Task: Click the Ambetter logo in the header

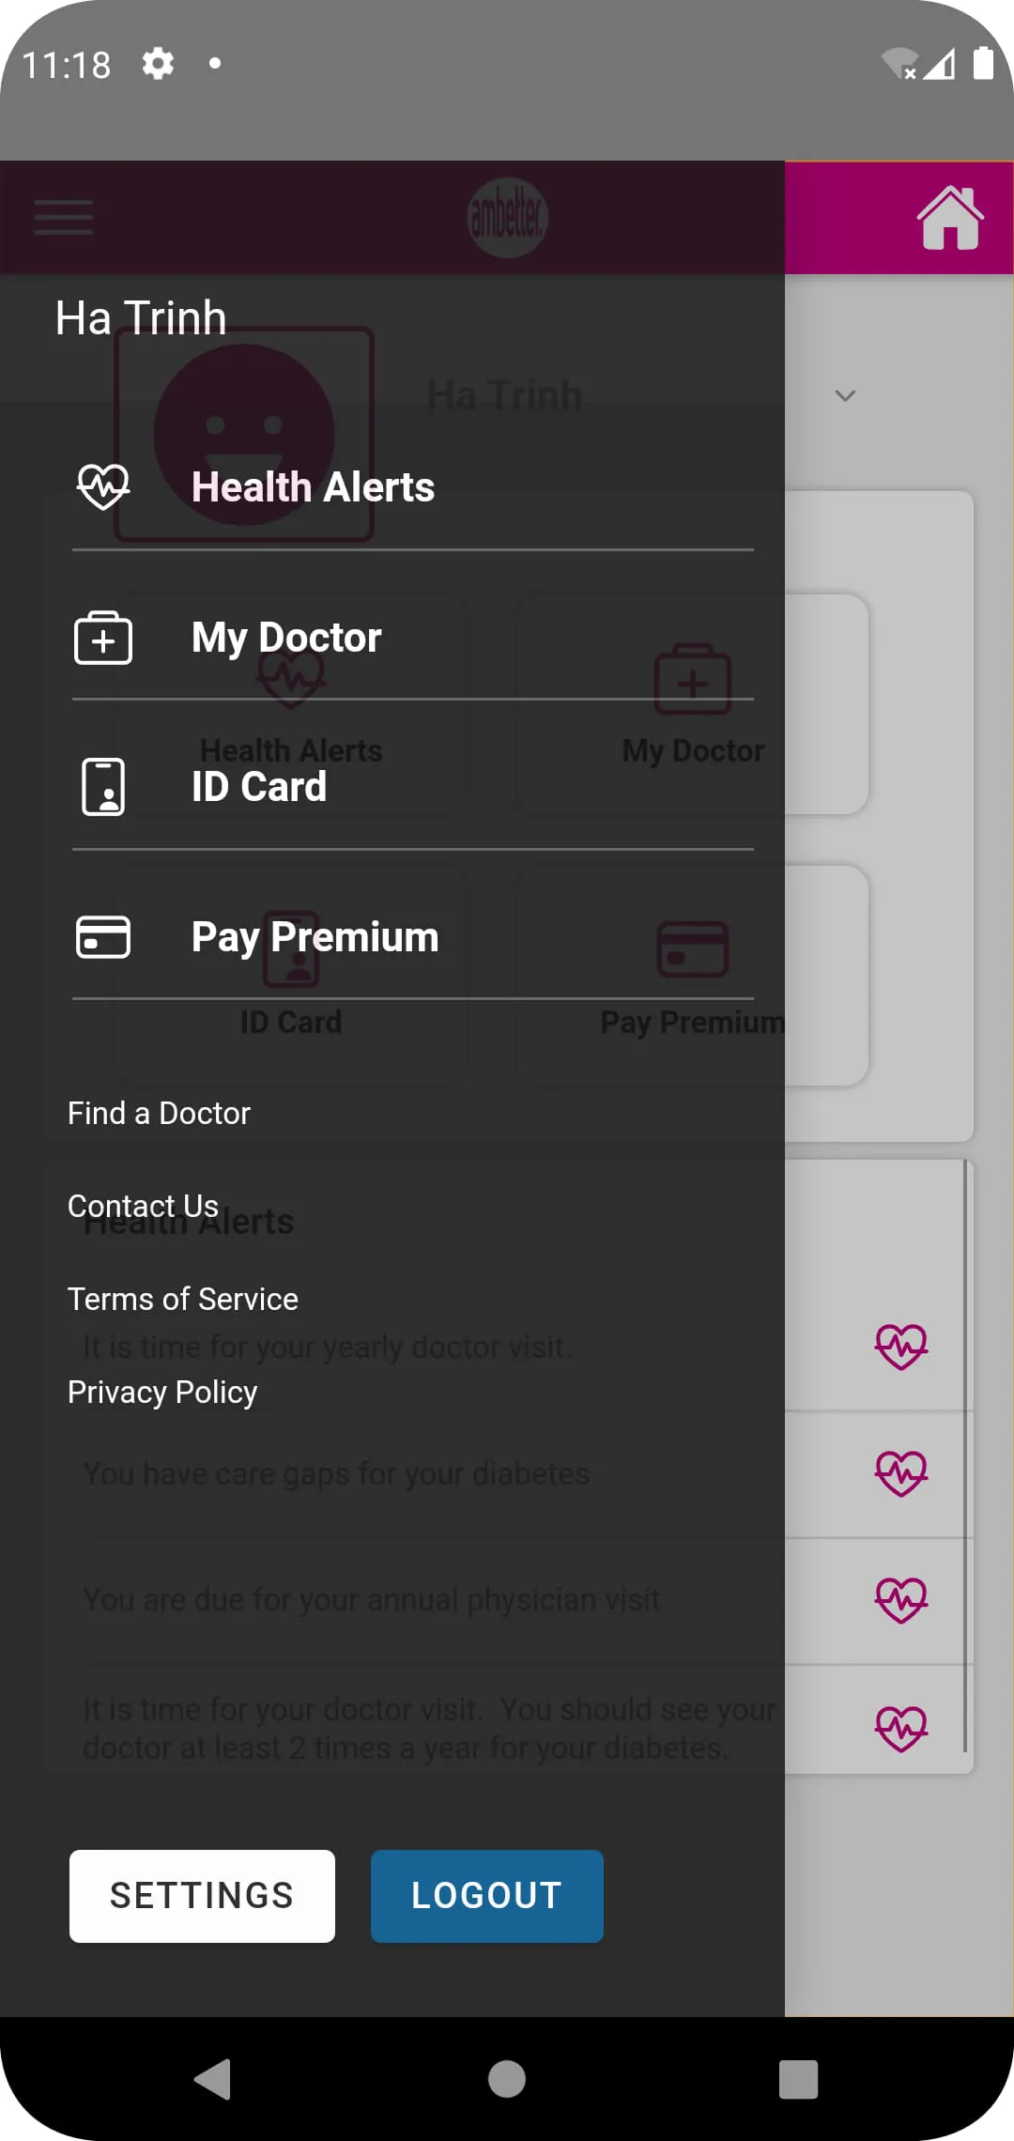Action: pyautogui.click(x=508, y=217)
